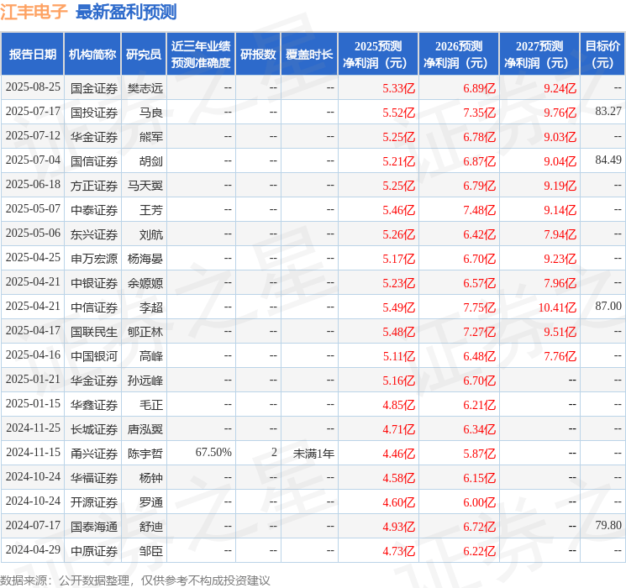Viewport: 626px width, 588px height.
Task: Click 2027预测净利润 column header
Action: point(539,55)
